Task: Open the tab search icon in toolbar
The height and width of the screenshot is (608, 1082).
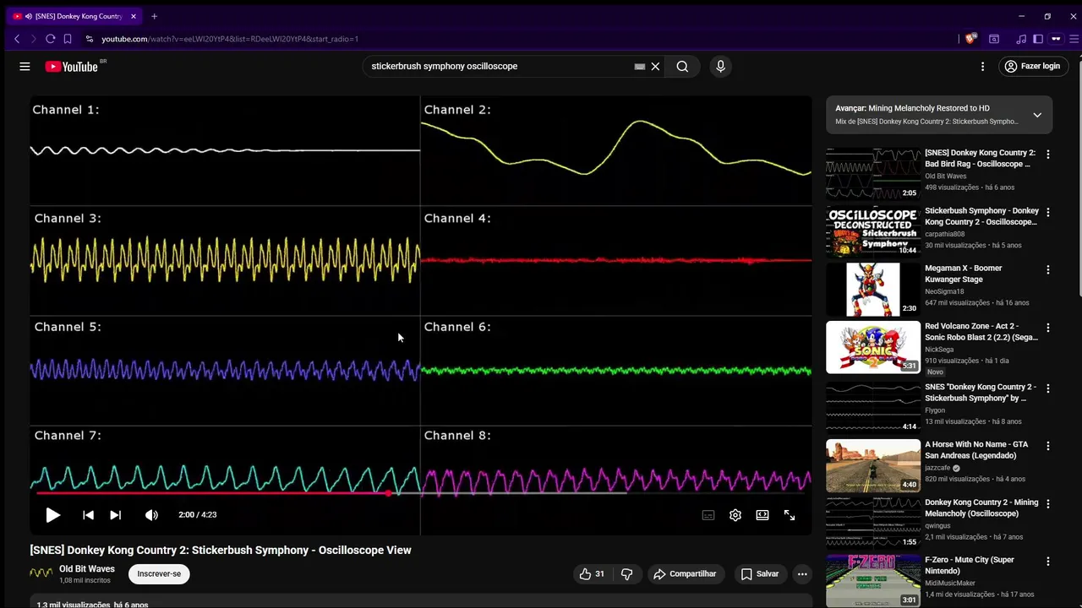Action: 994,39
